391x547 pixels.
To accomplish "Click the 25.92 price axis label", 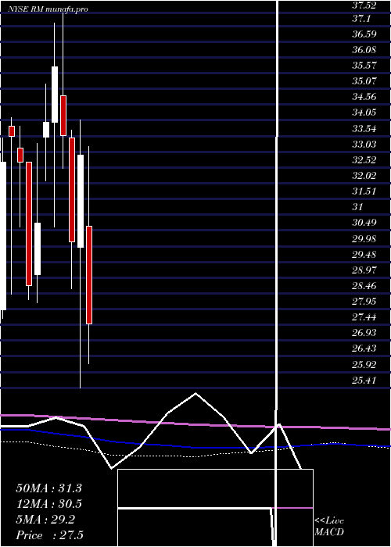I will [x=364, y=365].
